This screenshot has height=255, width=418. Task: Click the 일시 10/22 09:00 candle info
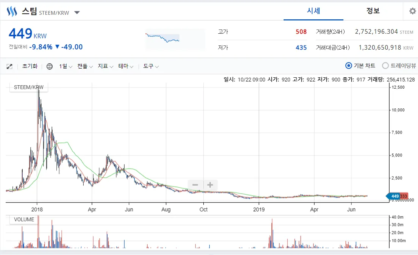[x=245, y=80]
